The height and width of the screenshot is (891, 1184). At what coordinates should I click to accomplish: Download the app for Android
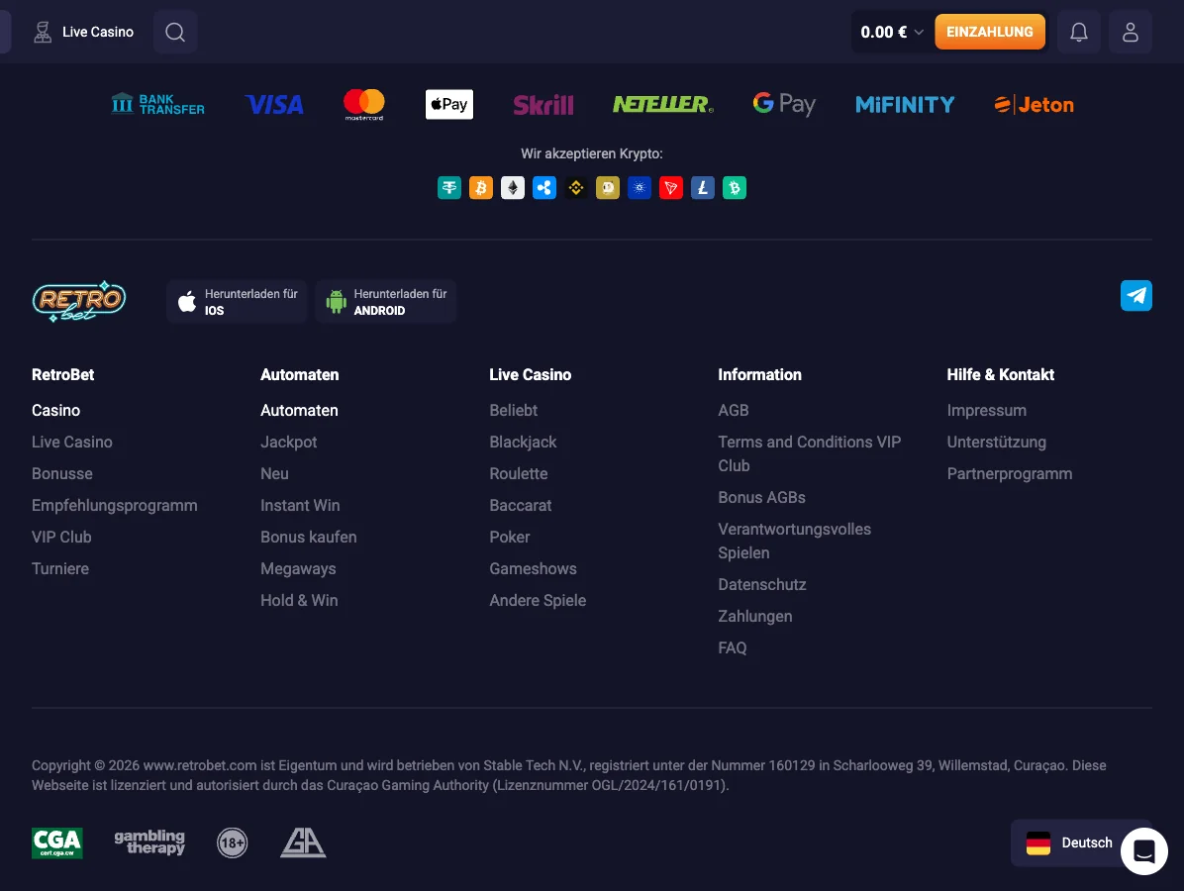(385, 302)
